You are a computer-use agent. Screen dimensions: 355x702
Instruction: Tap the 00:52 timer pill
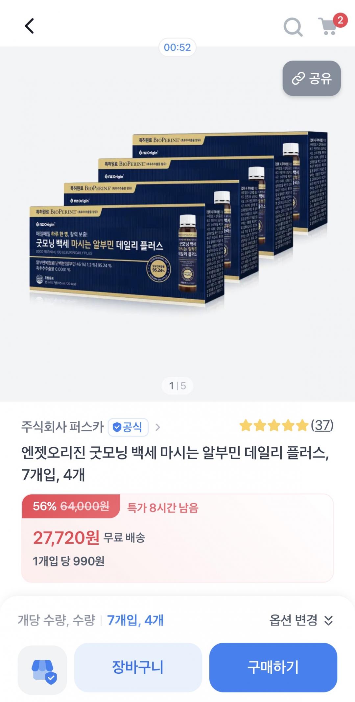[x=177, y=47]
